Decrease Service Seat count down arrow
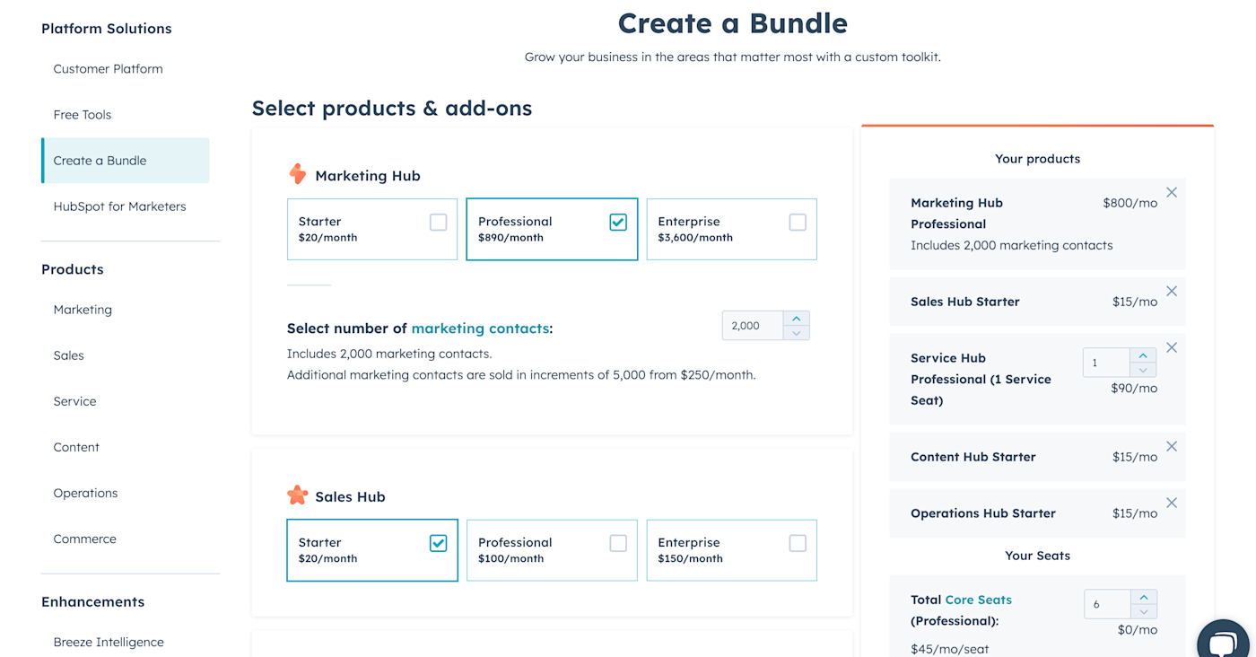The height and width of the screenshot is (657, 1256). [x=1142, y=370]
